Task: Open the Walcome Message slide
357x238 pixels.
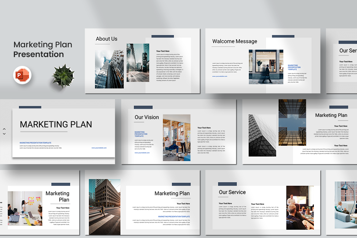Action: (x=263, y=61)
